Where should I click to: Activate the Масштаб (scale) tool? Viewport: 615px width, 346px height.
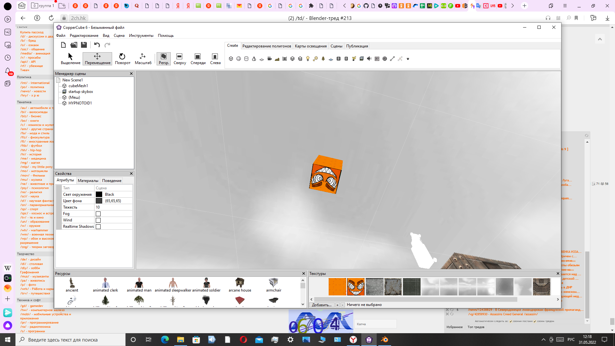[x=143, y=59]
